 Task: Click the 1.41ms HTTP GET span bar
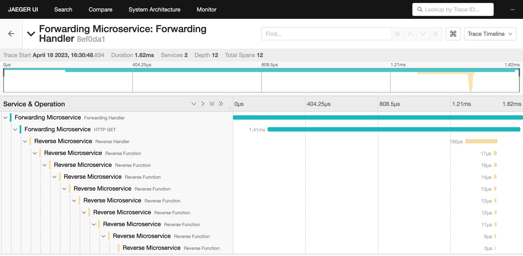pos(394,129)
